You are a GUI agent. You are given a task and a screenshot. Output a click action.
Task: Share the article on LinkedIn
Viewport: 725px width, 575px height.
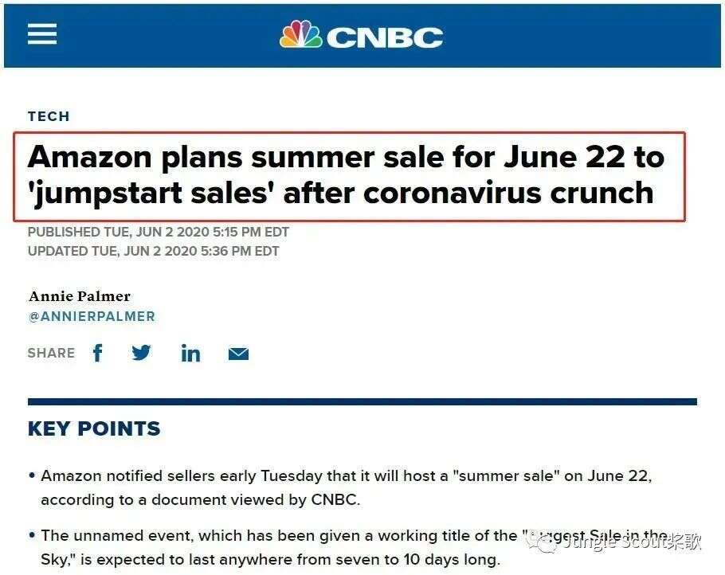[190, 353]
